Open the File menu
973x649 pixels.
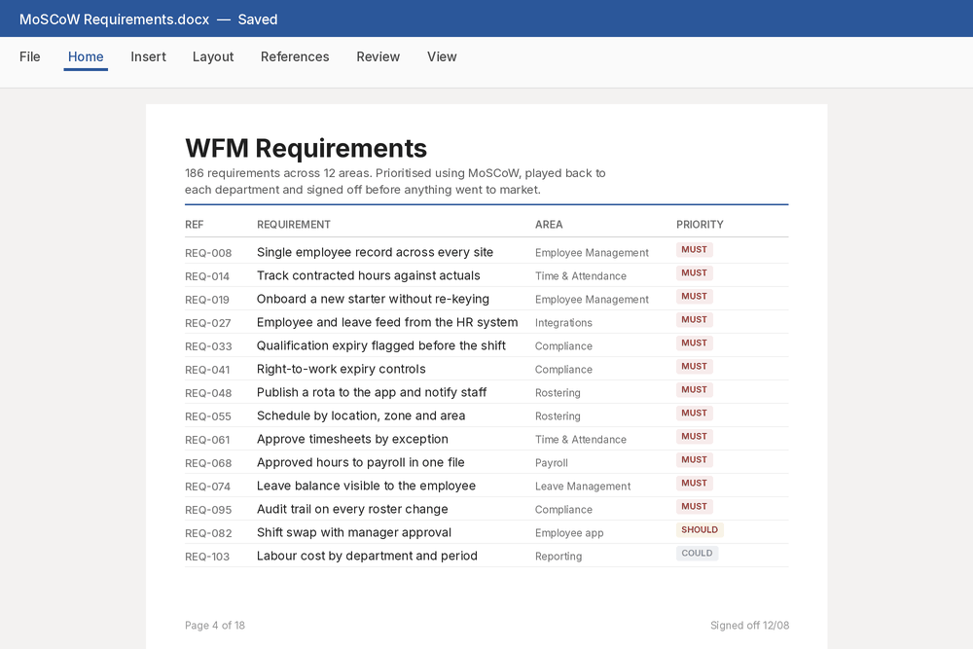click(30, 56)
